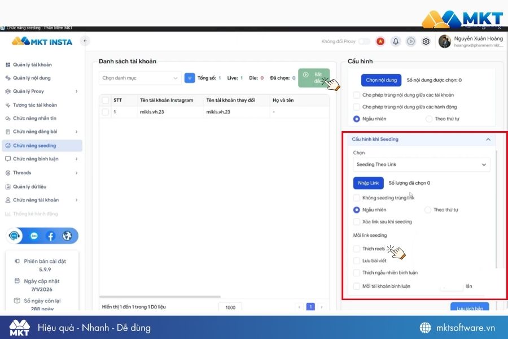The width and height of the screenshot is (508, 339).
Task: Click the Vietnam flag language icon
Action: (380, 41)
